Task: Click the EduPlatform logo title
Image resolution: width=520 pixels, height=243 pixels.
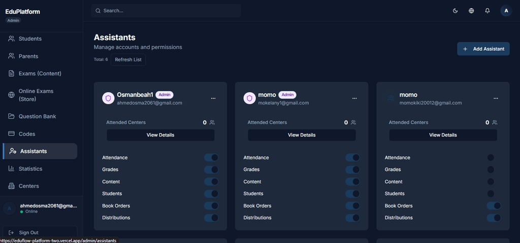Action: pyautogui.click(x=22, y=12)
